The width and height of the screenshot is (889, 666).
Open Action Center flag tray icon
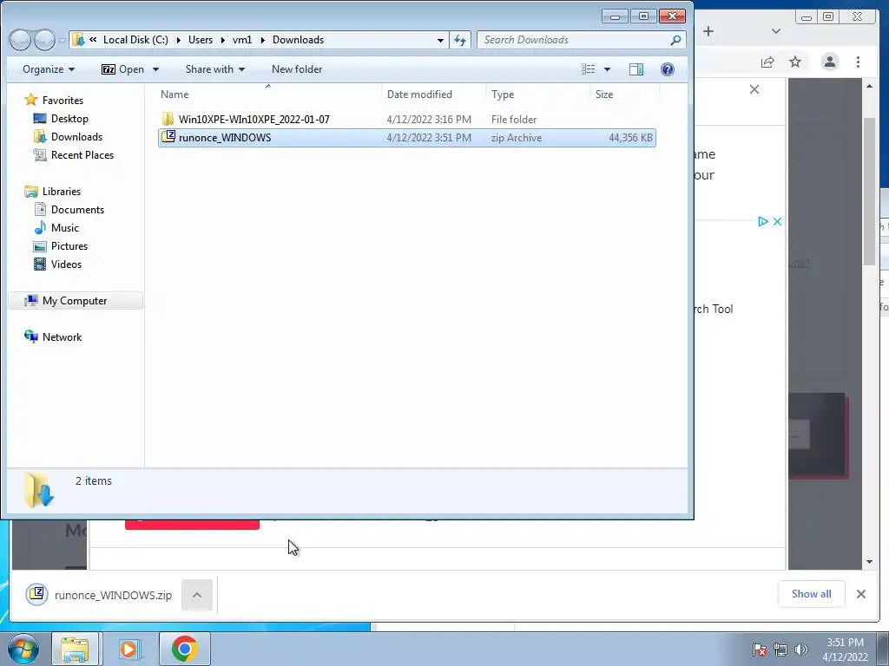pos(760,650)
